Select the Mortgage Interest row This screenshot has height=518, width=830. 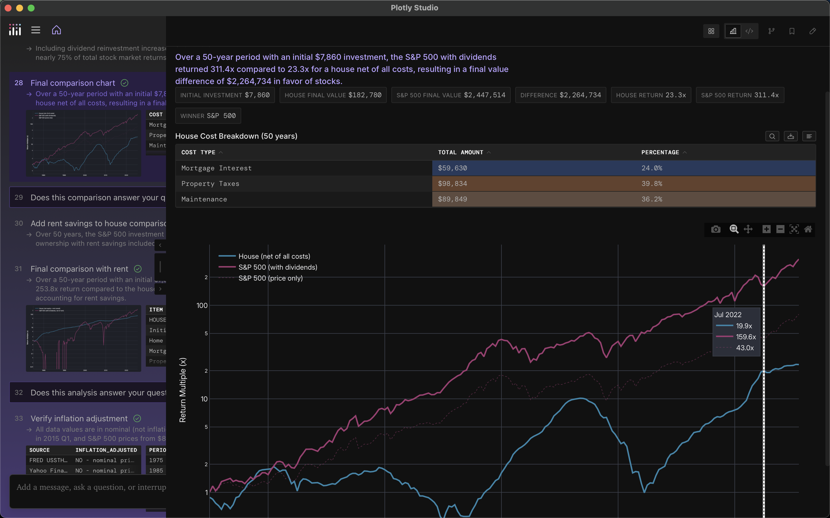click(495, 168)
